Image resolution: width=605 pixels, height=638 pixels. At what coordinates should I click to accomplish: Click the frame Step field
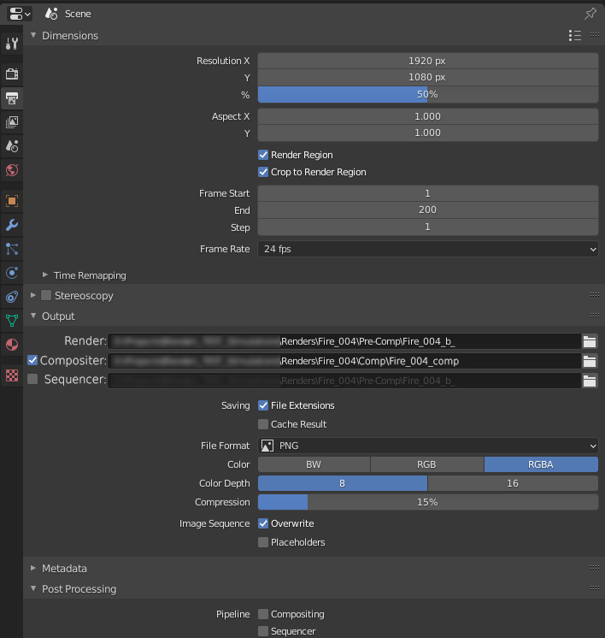[x=428, y=227]
